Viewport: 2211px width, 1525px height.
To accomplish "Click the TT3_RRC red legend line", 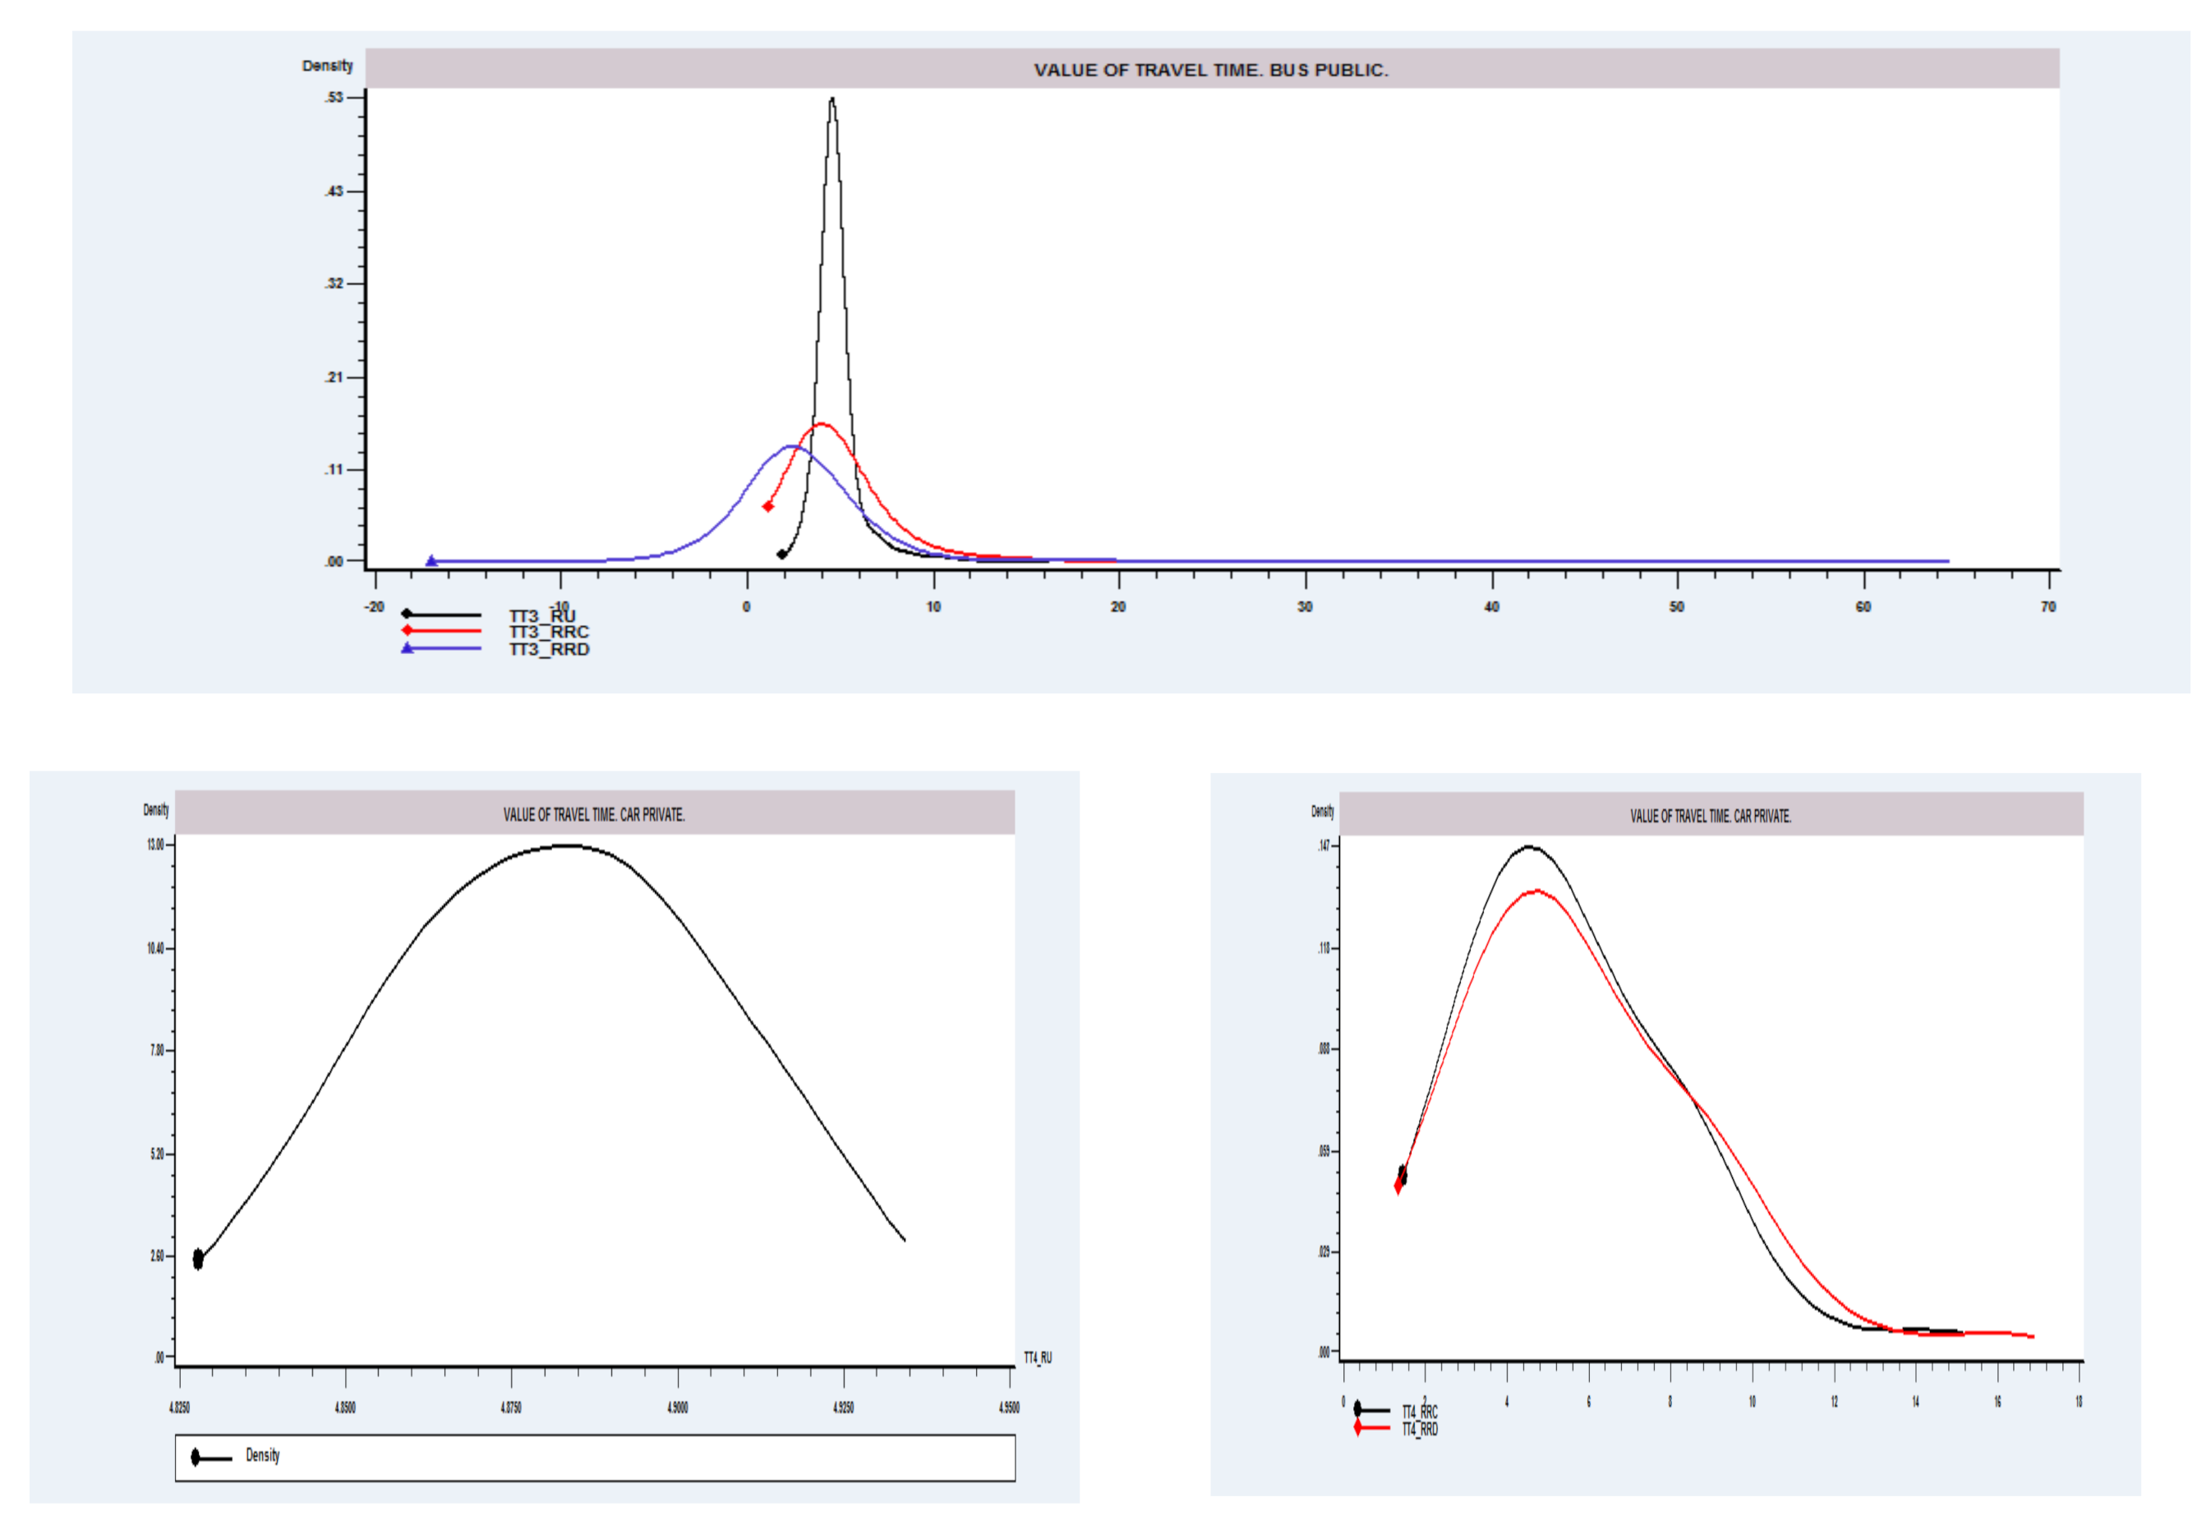I will click(x=445, y=631).
